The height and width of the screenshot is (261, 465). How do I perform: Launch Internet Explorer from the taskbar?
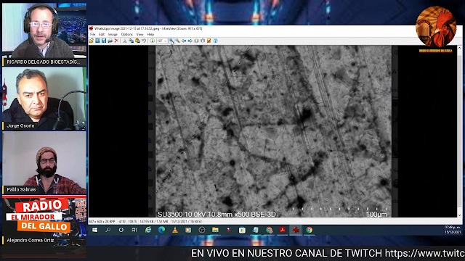click(x=148, y=230)
